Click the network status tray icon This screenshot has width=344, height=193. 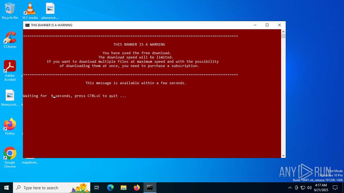(x=303, y=188)
